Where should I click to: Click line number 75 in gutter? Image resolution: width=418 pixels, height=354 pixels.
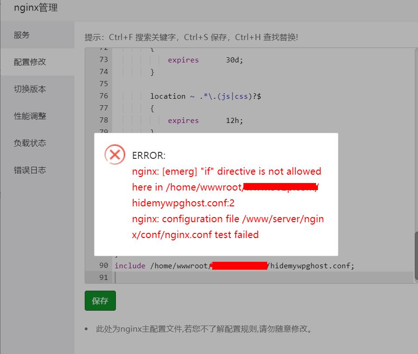[103, 84]
